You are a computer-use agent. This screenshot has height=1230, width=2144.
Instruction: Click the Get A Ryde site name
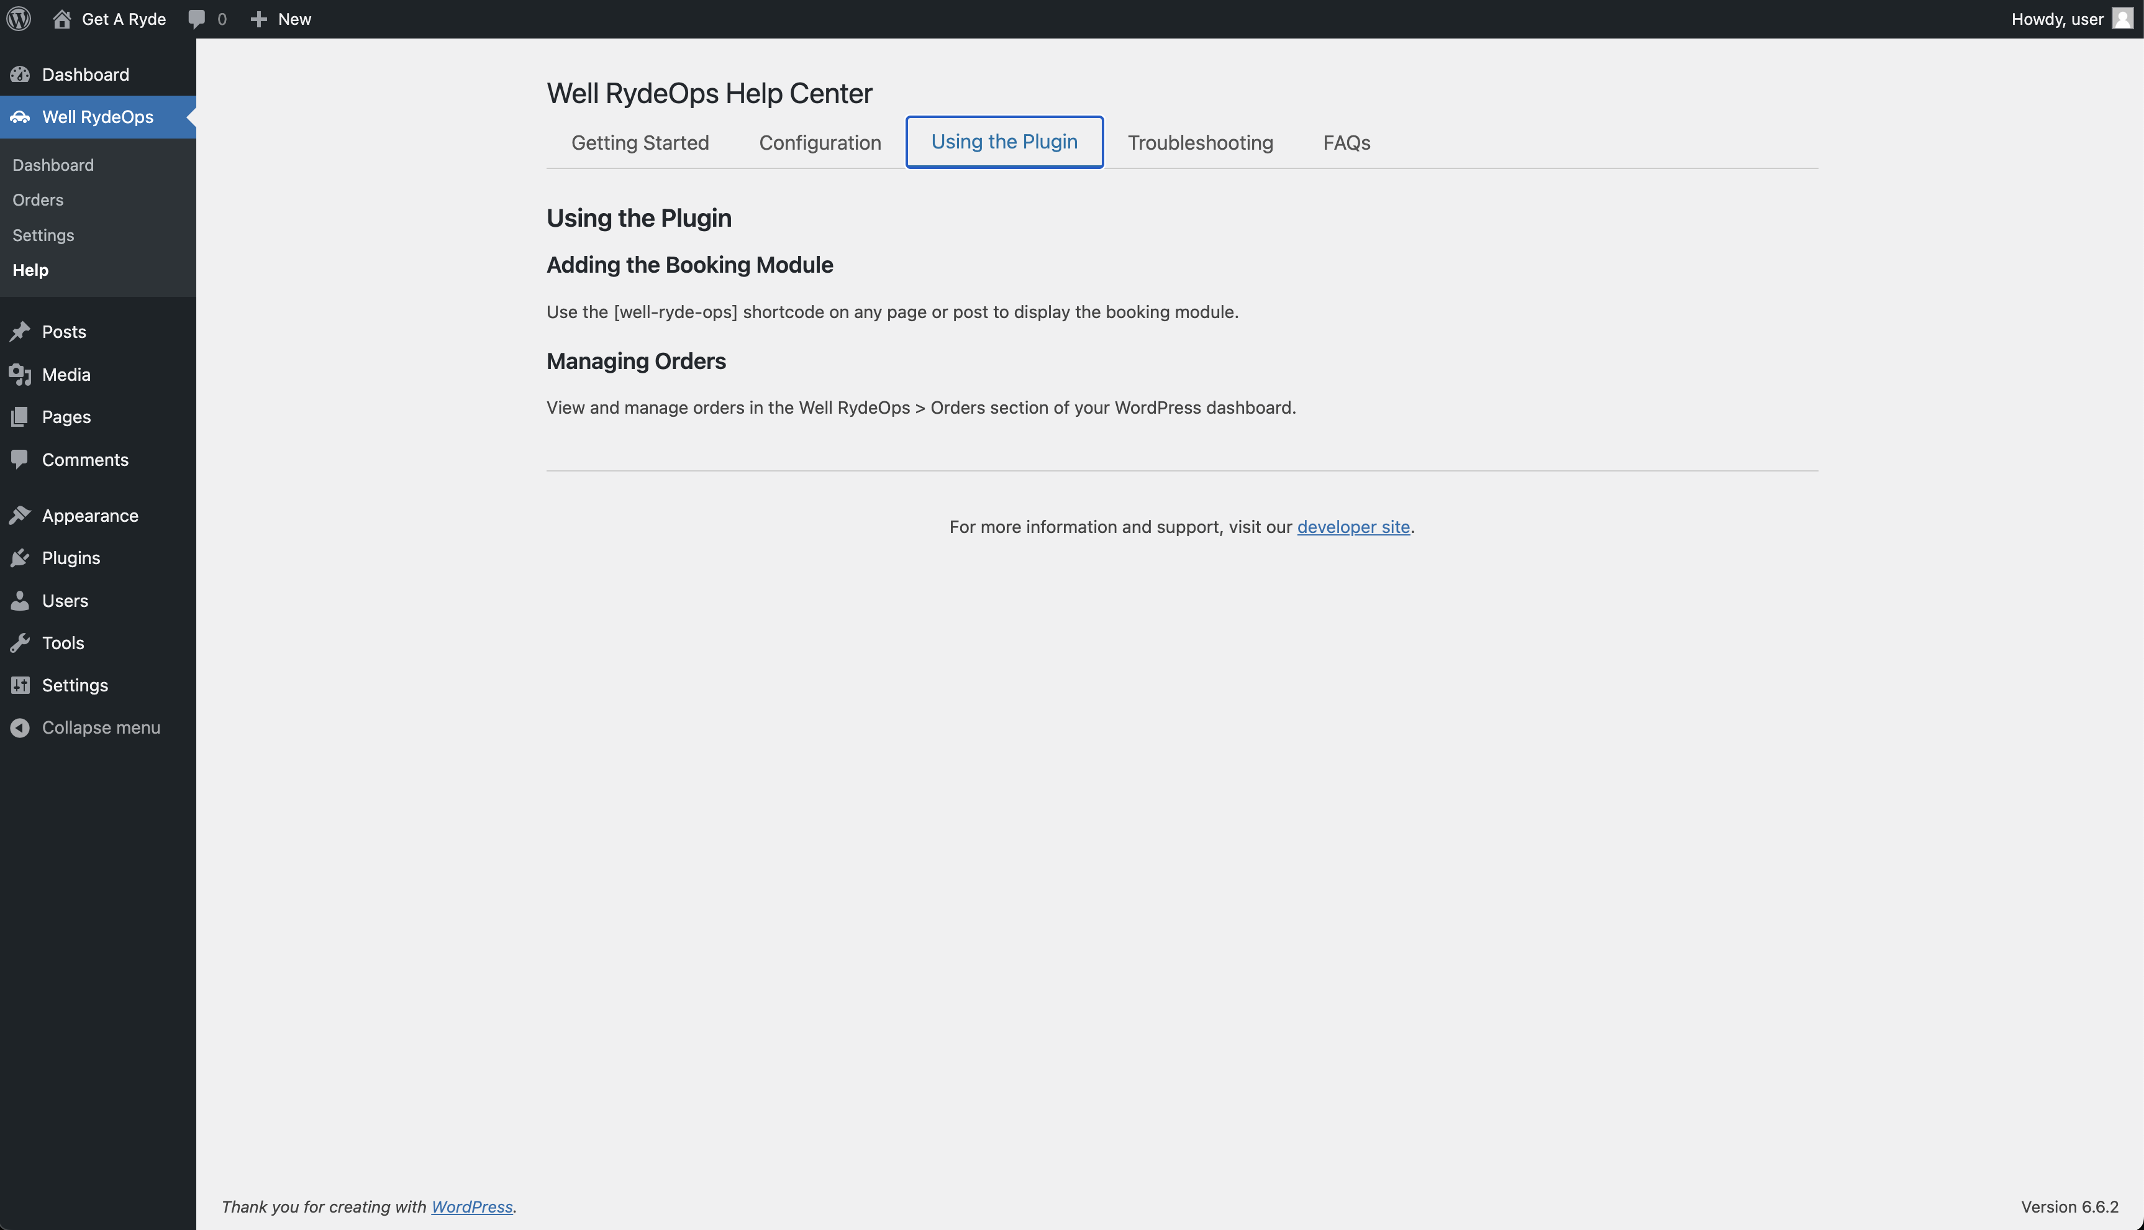[x=124, y=19]
